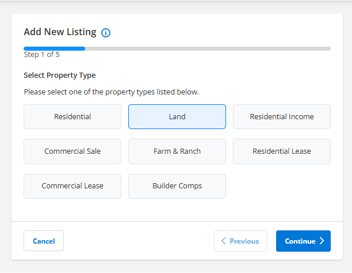
Task: Select the Residential property type
Action: click(72, 116)
